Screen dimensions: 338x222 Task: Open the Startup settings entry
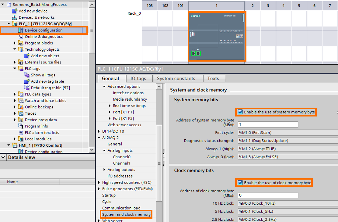click(x=109, y=195)
